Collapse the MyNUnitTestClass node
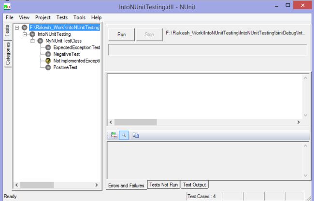Screen dimensions: 314x201 click(x=32, y=41)
